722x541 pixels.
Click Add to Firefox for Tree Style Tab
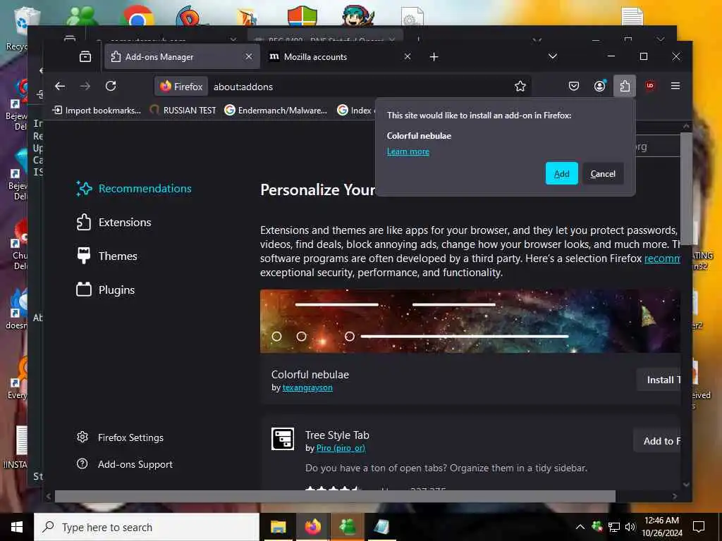click(658, 441)
